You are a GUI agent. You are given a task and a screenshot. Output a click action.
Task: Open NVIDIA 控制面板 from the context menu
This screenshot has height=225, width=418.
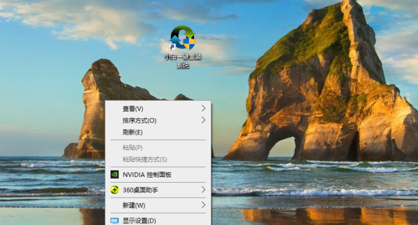pyautogui.click(x=158, y=175)
